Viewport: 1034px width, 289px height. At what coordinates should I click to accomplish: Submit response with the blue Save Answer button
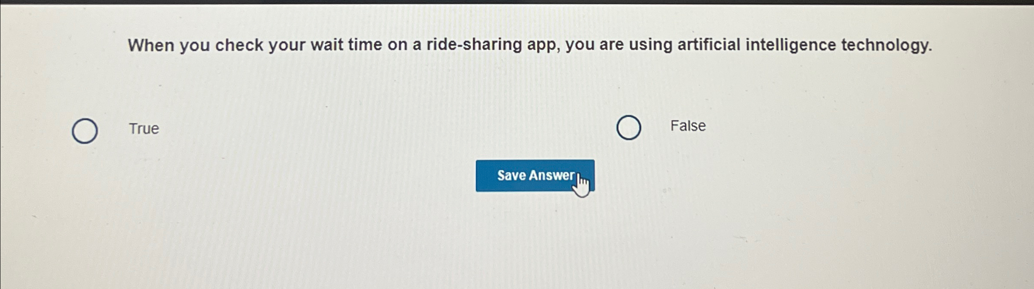pos(535,175)
